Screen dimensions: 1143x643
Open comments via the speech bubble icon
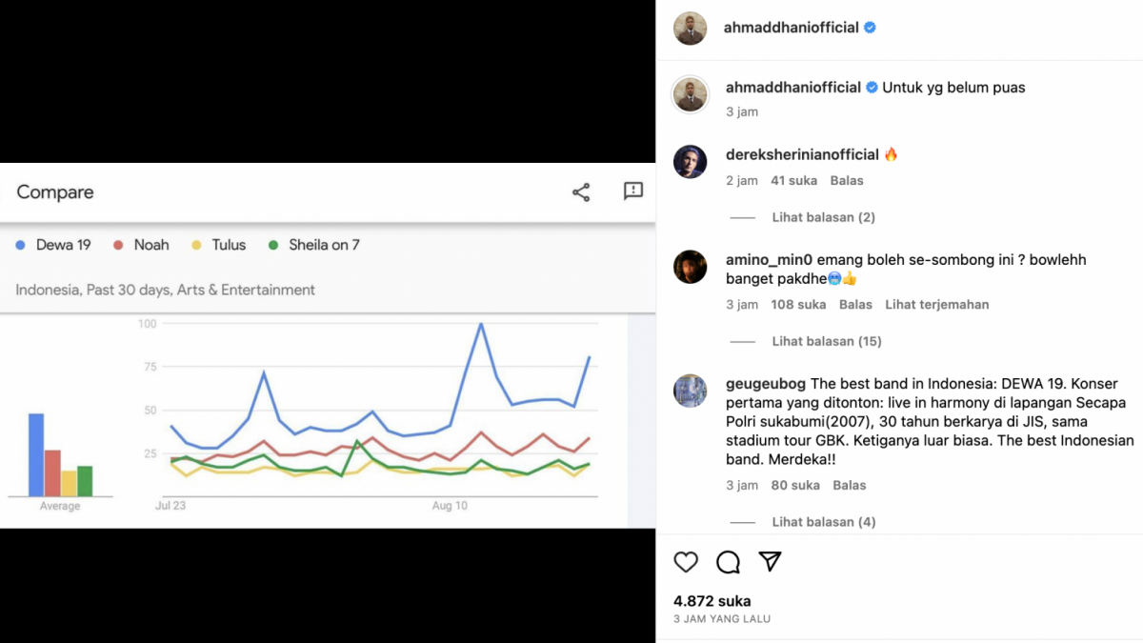coord(728,562)
